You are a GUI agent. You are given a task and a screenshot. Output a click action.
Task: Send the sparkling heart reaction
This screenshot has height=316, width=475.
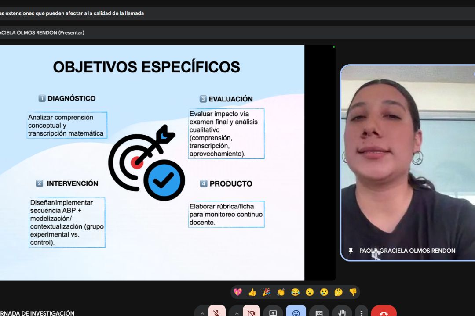(238, 292)
